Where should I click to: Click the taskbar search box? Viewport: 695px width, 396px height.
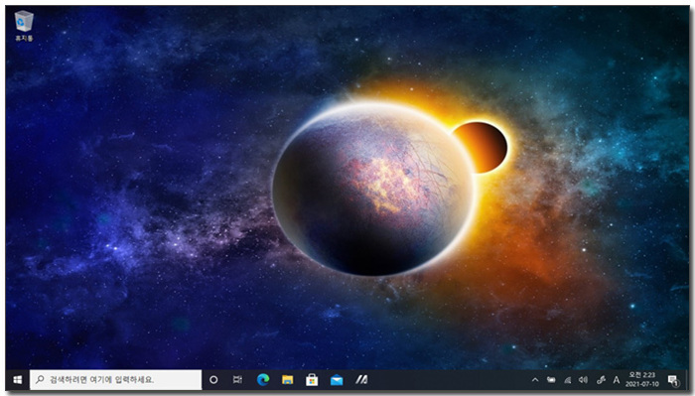(116, 380)
